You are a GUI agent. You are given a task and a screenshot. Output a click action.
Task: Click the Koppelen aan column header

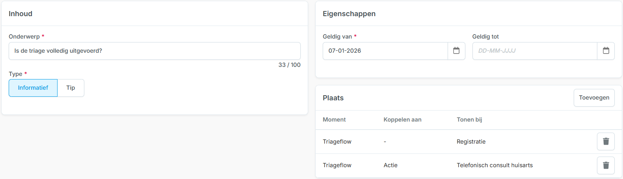click(402, 120)
